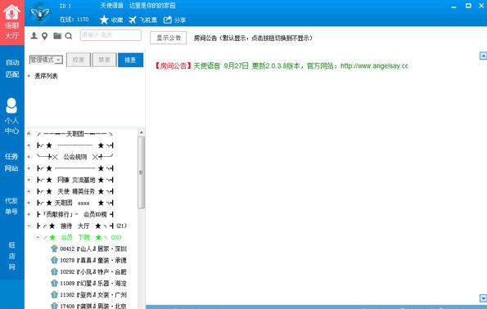Switch to 自动匹配 in the sidebar
The image size is (487, 309).
pyautogui.click(x=11, y=68)
